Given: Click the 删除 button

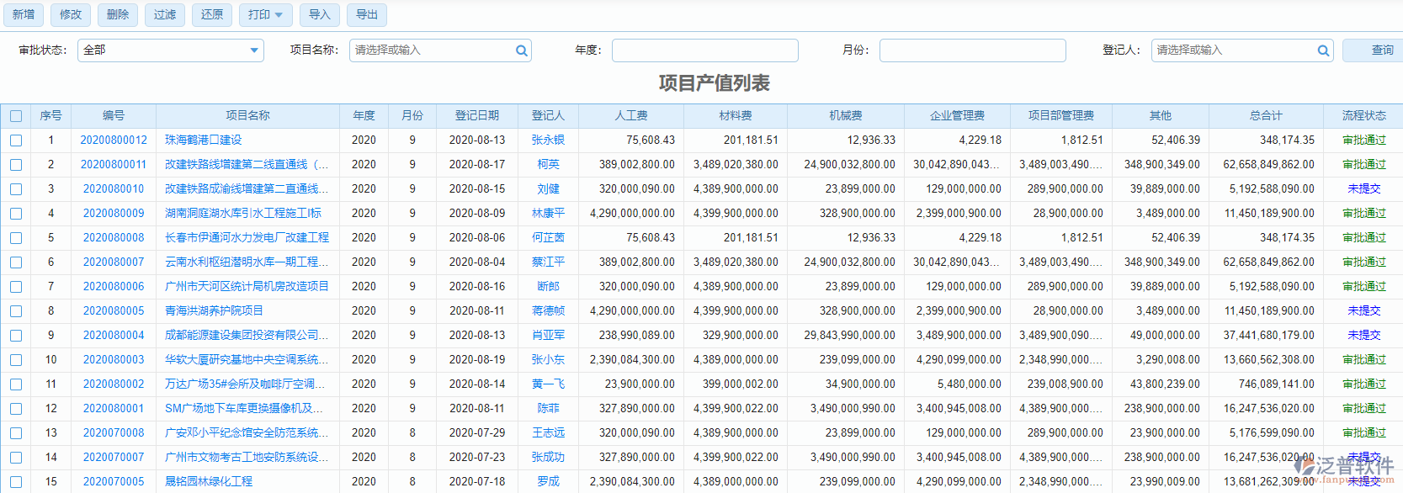Looking at the screenshot, I should [118, 15].
